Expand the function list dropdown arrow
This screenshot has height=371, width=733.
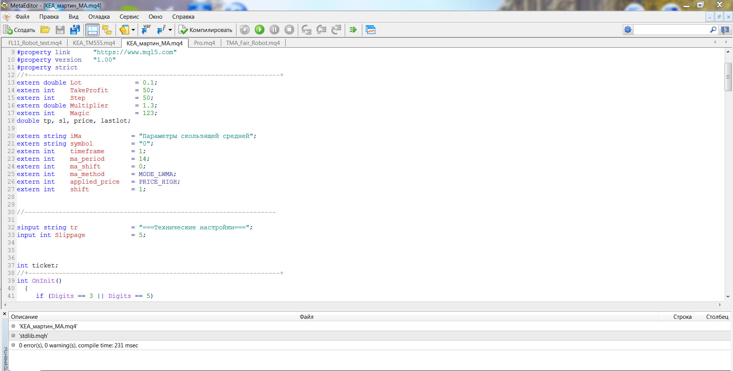coord(170,30)
